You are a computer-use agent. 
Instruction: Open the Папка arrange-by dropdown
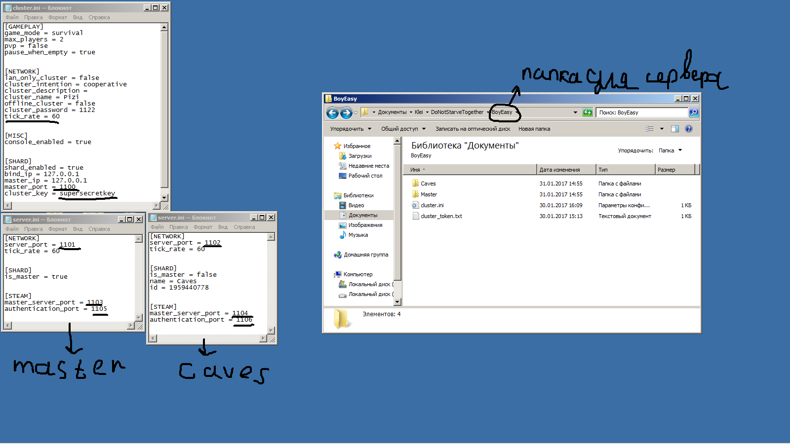pos(670,150)
